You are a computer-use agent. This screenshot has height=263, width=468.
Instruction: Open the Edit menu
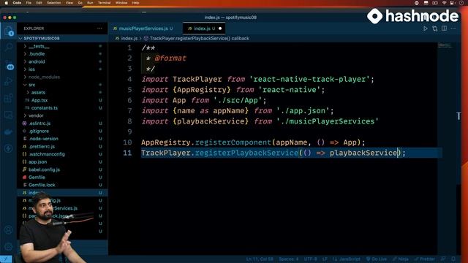[x=39, y=3]
